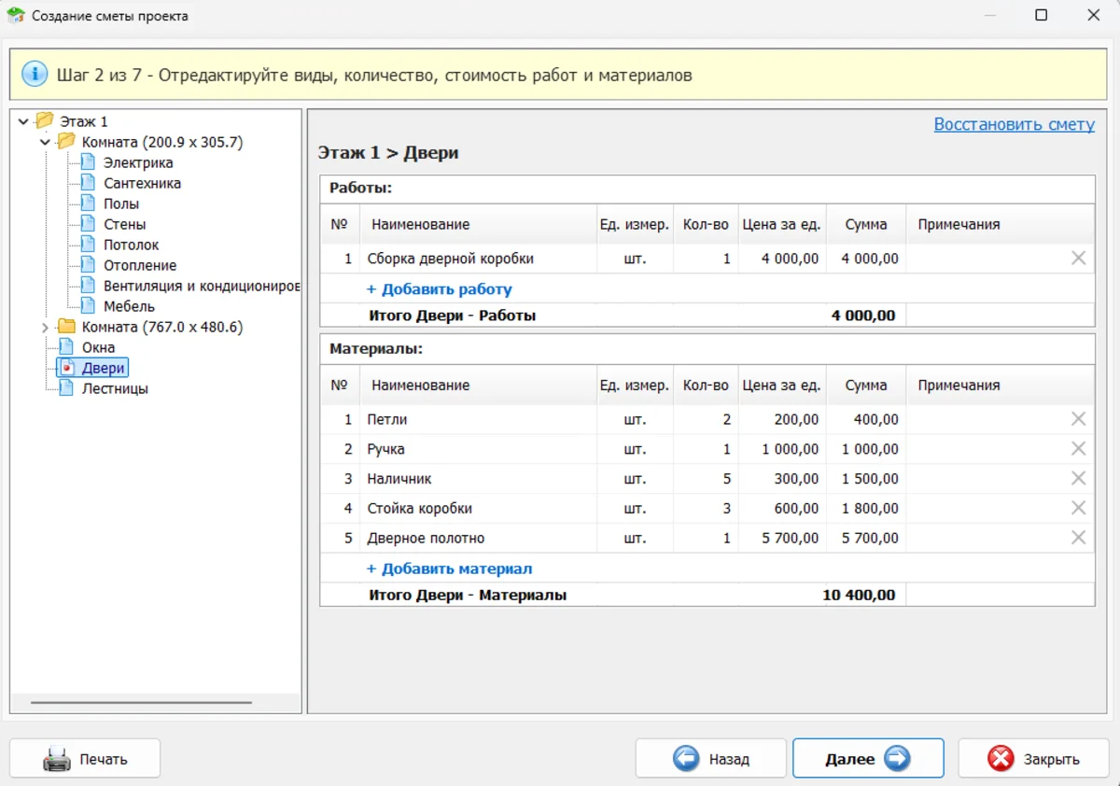Image resolution: width=1120 pixels, height=786 pixels.
Task: Remove the Ручка material using X icon
Action: coord(1078,449)
